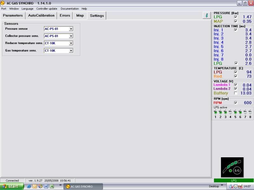Click the MAP pressure value 0.35
254x190 pixels.
coord(247,21)
